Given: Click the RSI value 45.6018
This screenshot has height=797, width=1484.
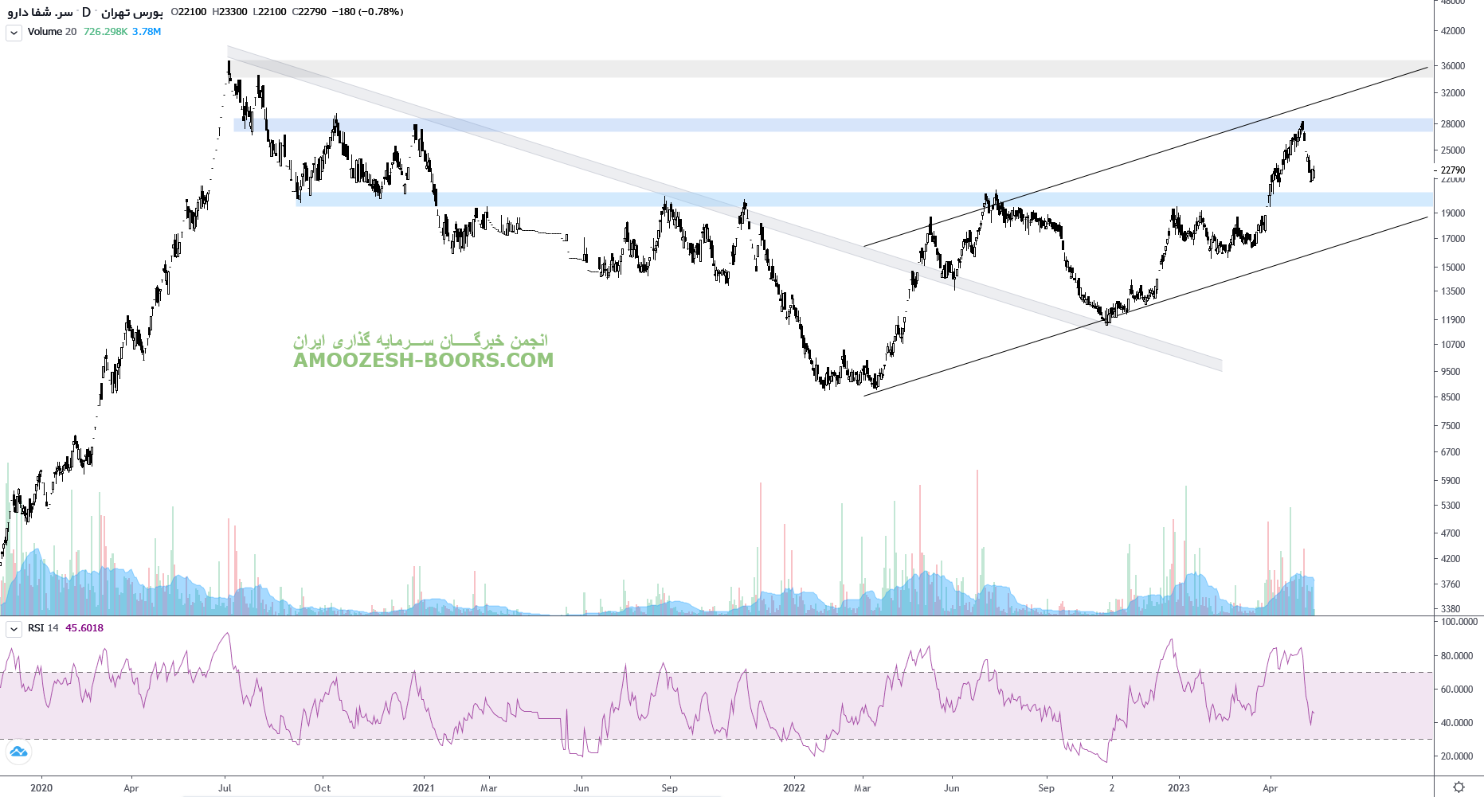Looking at the screenshot, I should 84,628.
